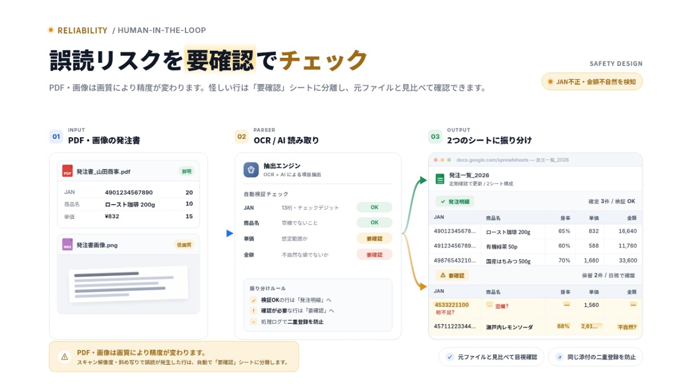
Task: Click the 桁不足? warning text
Action: coord(444,312)
